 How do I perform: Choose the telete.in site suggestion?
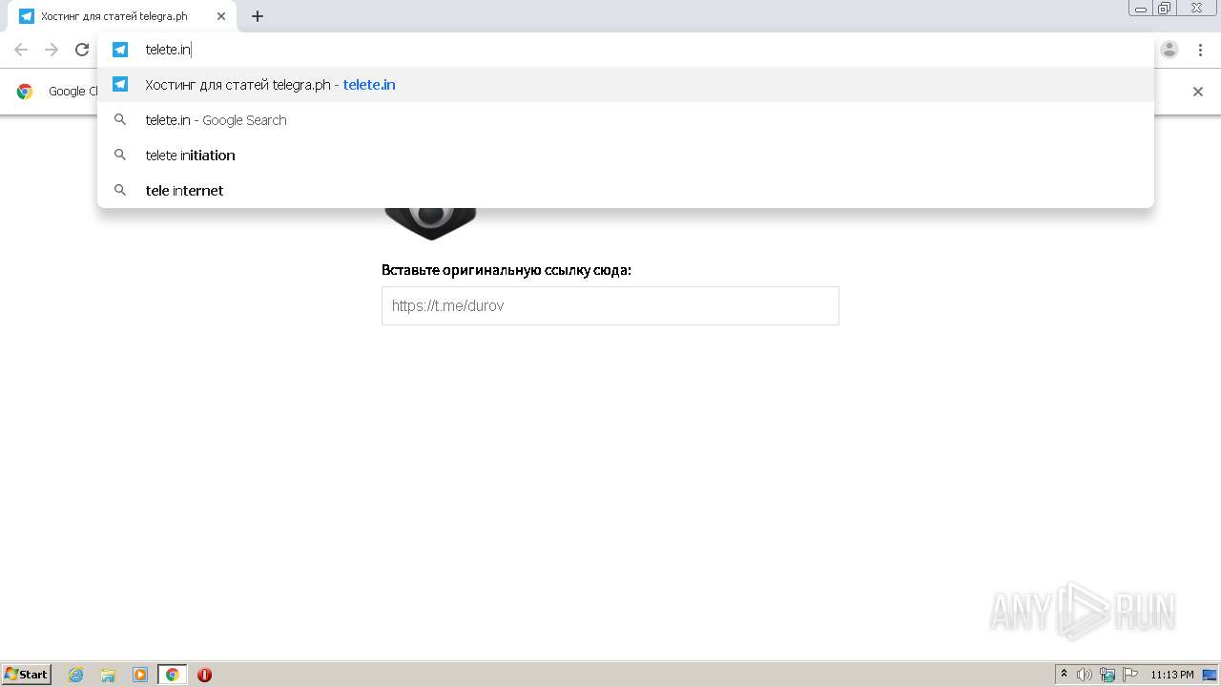pos(625,85)
